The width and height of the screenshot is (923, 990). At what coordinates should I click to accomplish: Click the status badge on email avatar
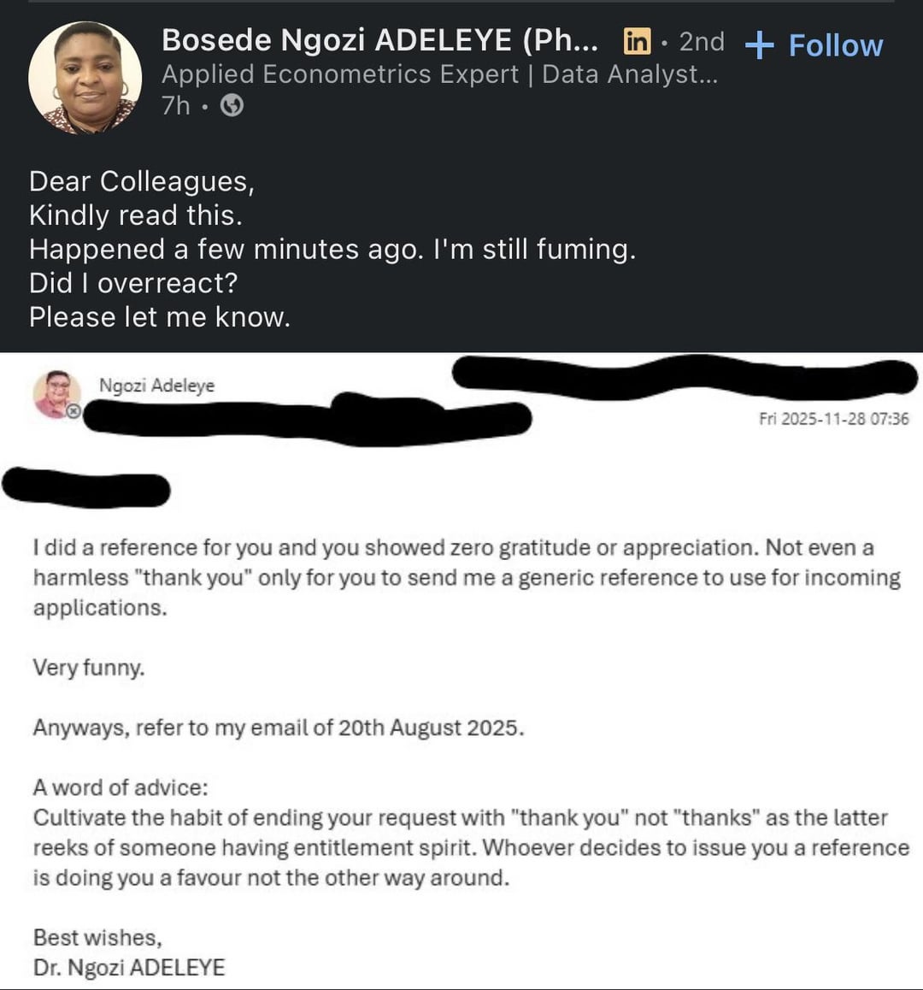pyautogui.click(x=74, y=412)
